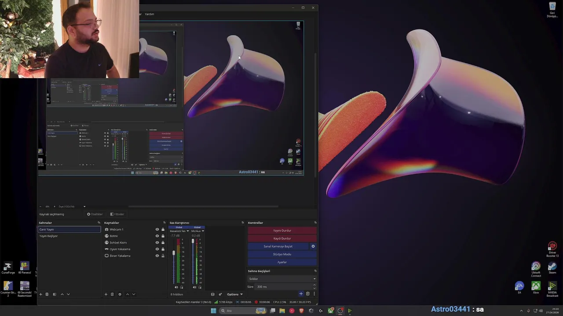Open scene filters icon in Sahneler panel

click(54, 294)
